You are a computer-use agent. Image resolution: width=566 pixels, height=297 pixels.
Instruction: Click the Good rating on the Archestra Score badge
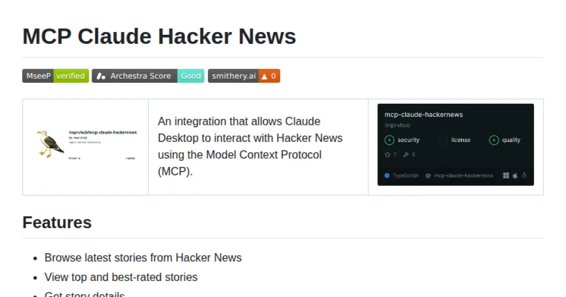coord(191,75)
